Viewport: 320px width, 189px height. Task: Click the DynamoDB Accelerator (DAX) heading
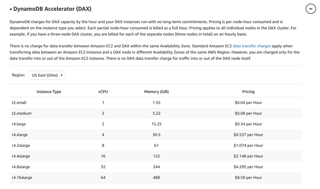pos(52,9)
